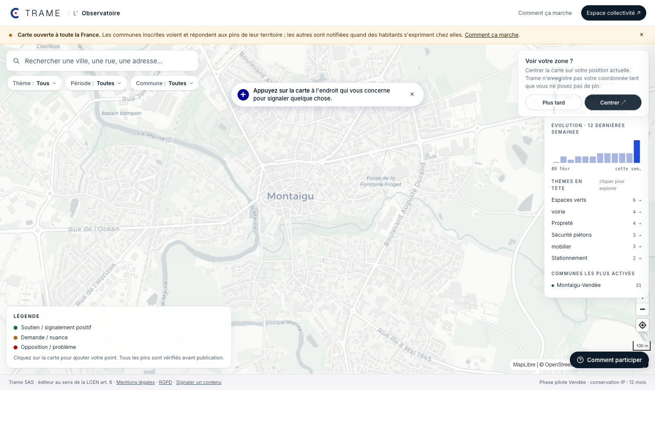
Task: Go to L'Observatoire breadcrumb
Action: click(97, 13)
